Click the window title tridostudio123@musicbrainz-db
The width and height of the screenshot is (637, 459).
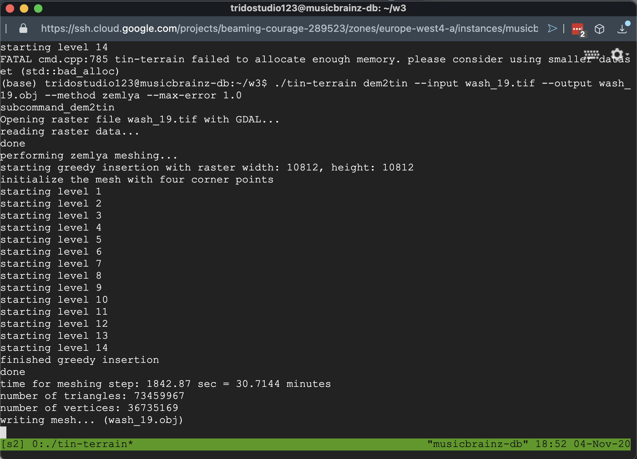[318, 8]
